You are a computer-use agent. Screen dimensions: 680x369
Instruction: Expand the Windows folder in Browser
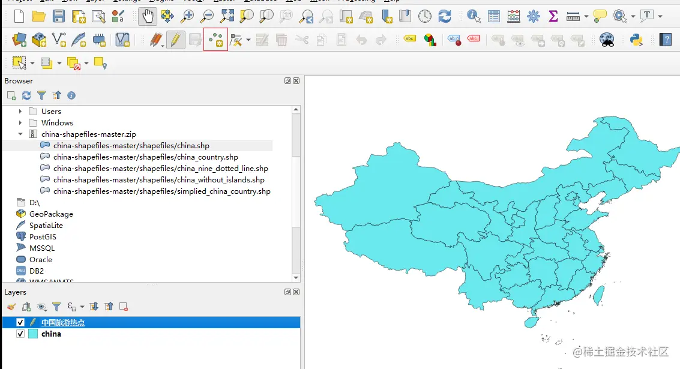coord(20,123)
